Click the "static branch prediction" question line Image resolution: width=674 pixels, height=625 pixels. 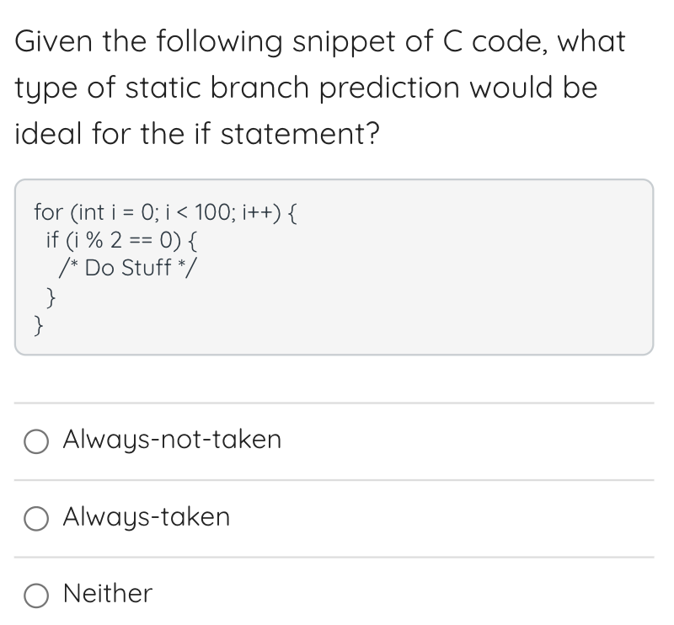click(x=306, y=88)
